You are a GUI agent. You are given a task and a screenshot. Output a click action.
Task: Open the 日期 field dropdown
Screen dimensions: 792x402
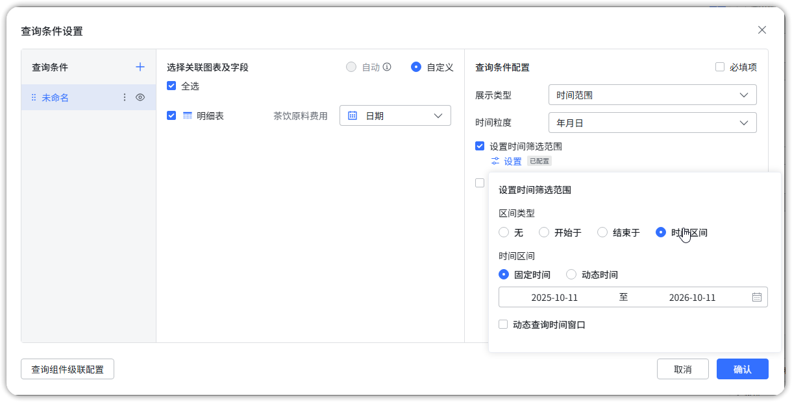point(395,115)
